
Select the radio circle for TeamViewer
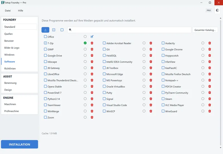[85, 105]
